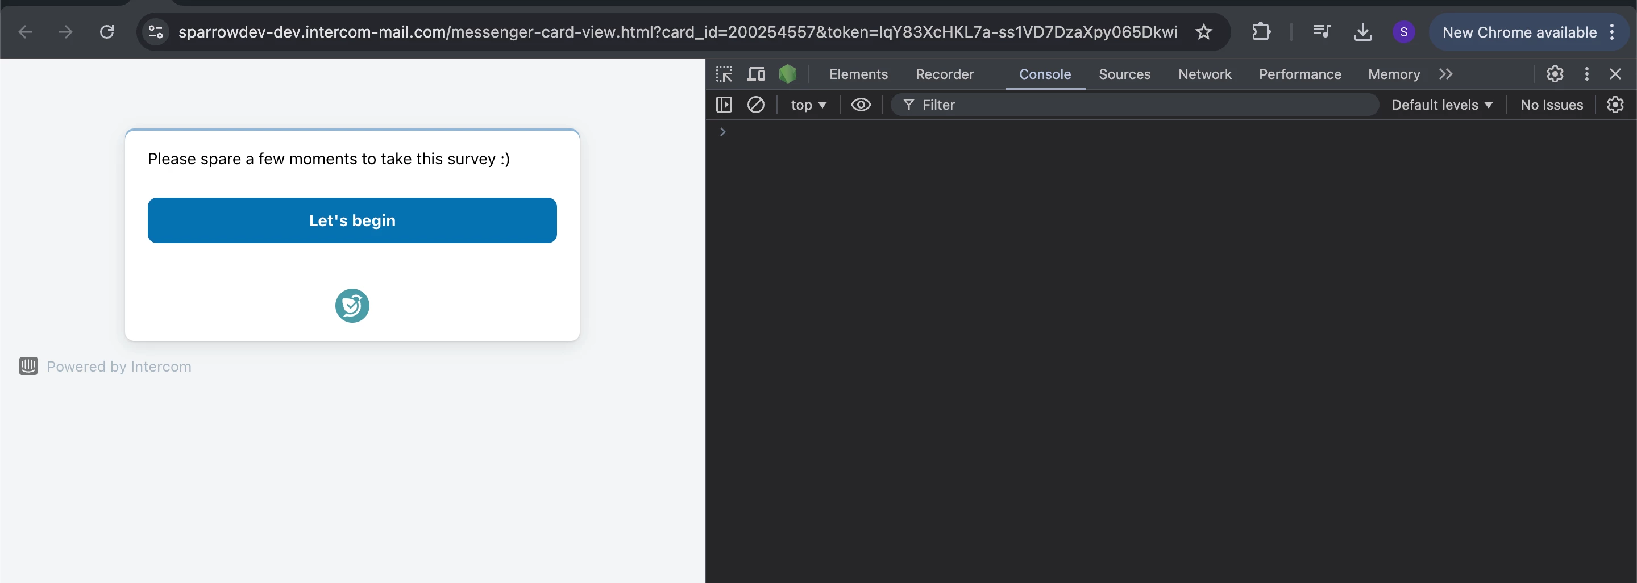Switch to the Performance tab

(1299, 74)
